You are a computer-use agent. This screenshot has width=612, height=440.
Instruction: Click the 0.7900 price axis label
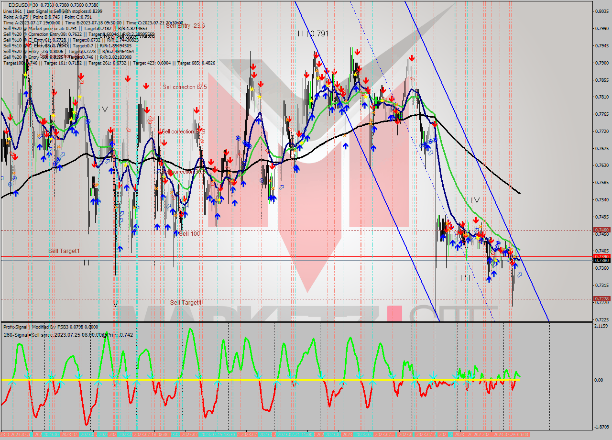coord(601,63)
